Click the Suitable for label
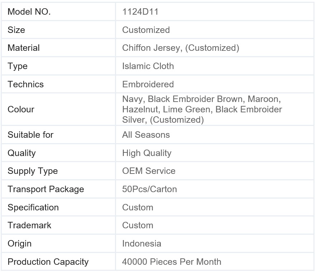 pos(30,135)
